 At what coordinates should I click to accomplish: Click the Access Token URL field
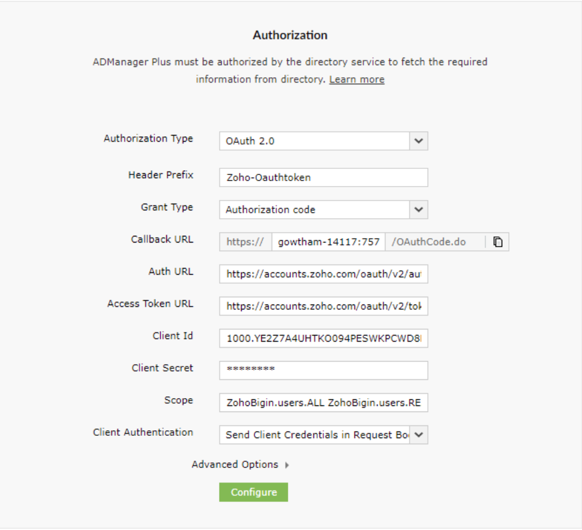click(x=323, y=306)
